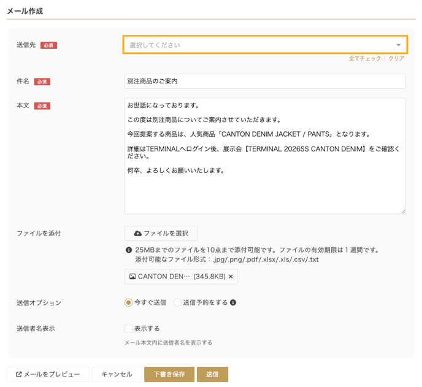Click the 送信 submit button
Viewport: 422px width, 387px height.
(212, 374)
